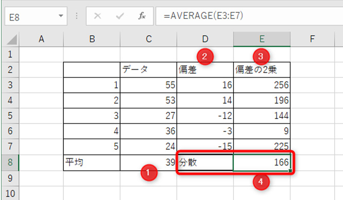Viewport: 343px width, 200px height.
Task: Click squared cell with value 196
Action: (x=262, y=101)
